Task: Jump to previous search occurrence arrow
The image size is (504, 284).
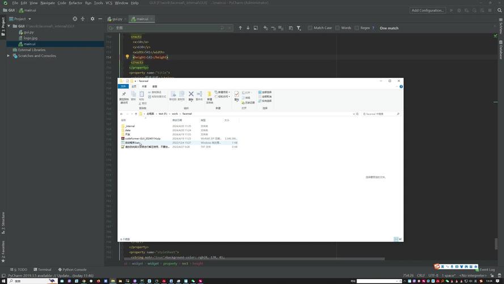Action: point(240,28)
